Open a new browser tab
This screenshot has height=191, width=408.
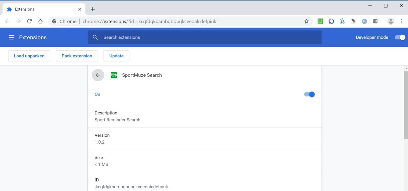93,9
